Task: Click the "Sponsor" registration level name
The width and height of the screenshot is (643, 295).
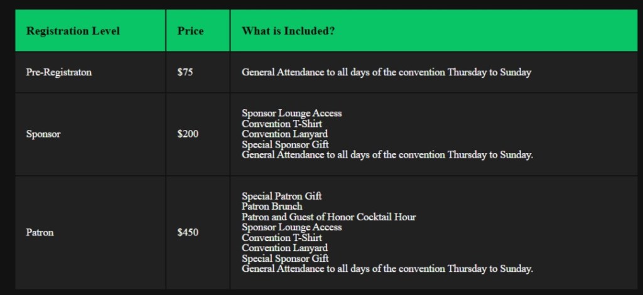Action: (43, 134)
